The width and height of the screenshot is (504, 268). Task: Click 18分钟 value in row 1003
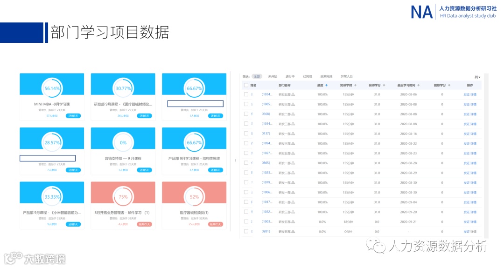(348, 222)
